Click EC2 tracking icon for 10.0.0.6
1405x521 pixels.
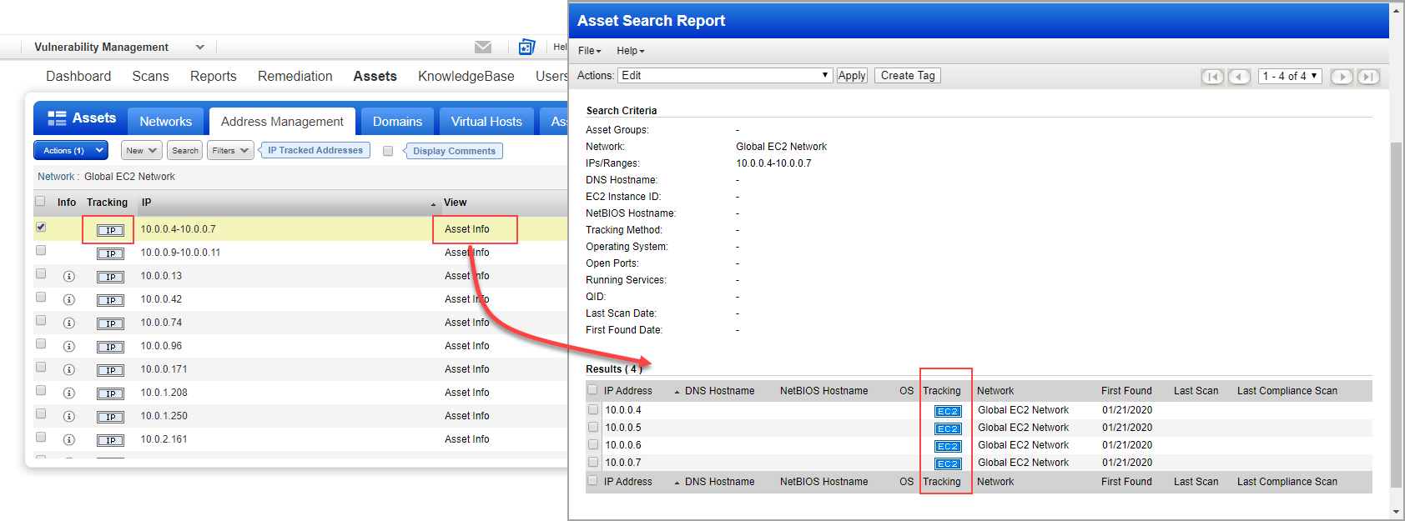click(948, 446)
